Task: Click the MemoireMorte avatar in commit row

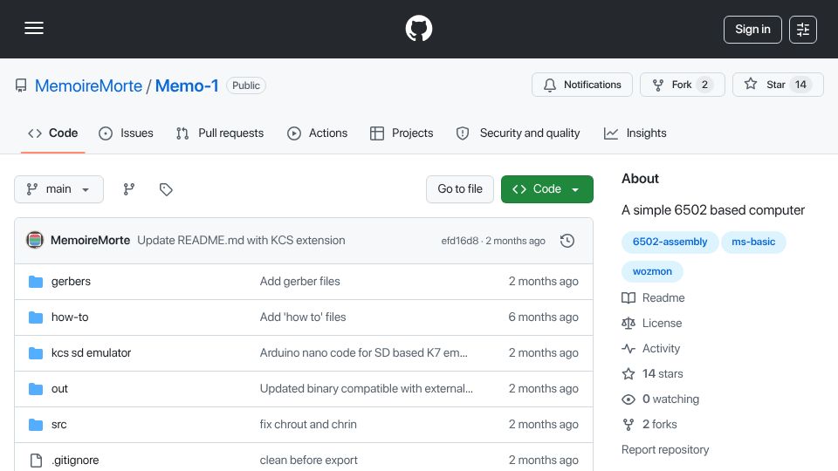Action: tap(35, 241)
